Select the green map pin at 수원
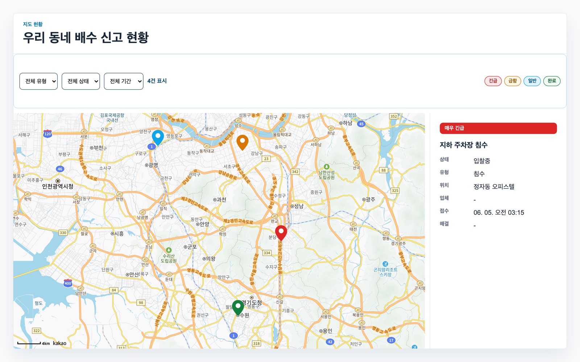 238,307
